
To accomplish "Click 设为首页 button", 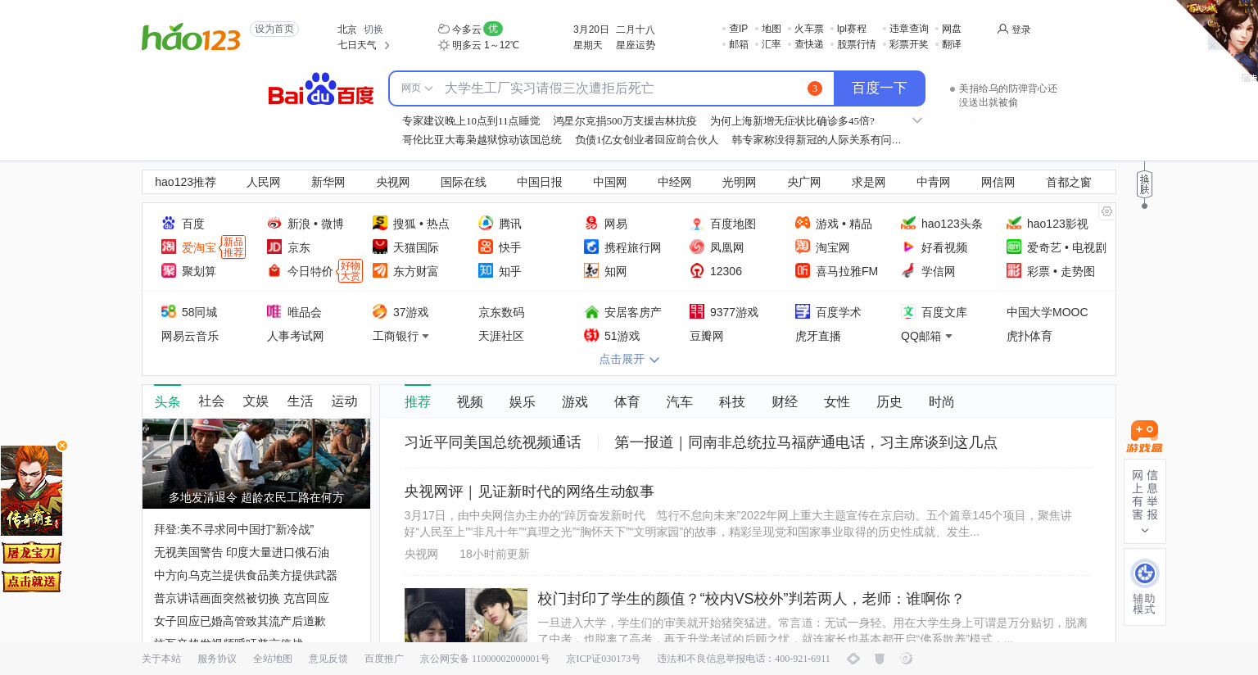I will [x=274, y=29].
